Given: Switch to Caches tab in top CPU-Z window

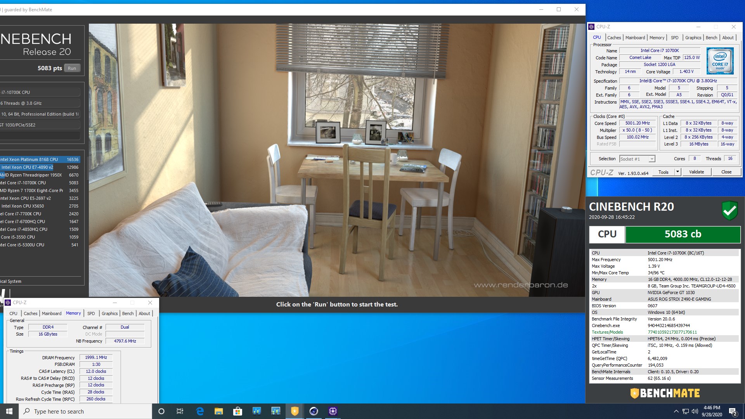Looking at the screenshot, I should 614,38.
